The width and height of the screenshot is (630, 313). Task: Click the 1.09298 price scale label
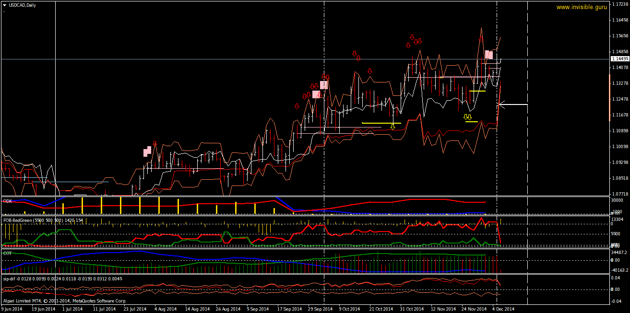pos(619,162)
